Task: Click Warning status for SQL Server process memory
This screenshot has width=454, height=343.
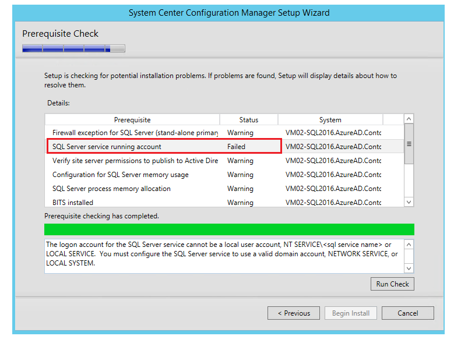Action: pyautogui.click(x=240, y=189)
